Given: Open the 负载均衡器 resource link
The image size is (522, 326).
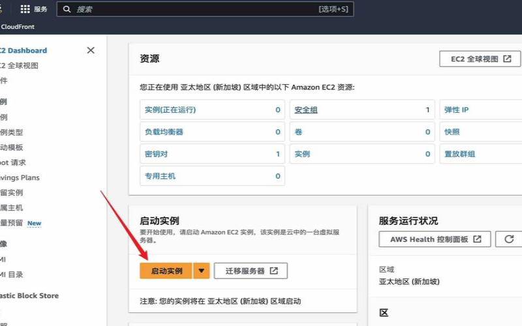Looking at the screenshot, I should (x=164, y=132).
